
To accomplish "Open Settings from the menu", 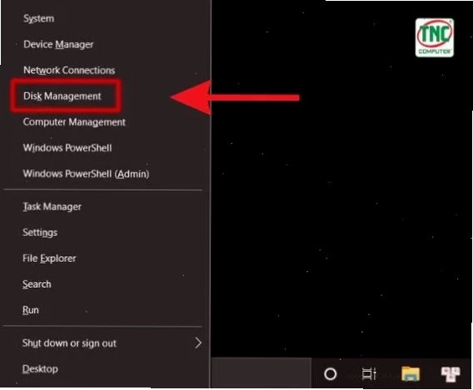I will tap(40, 233).
